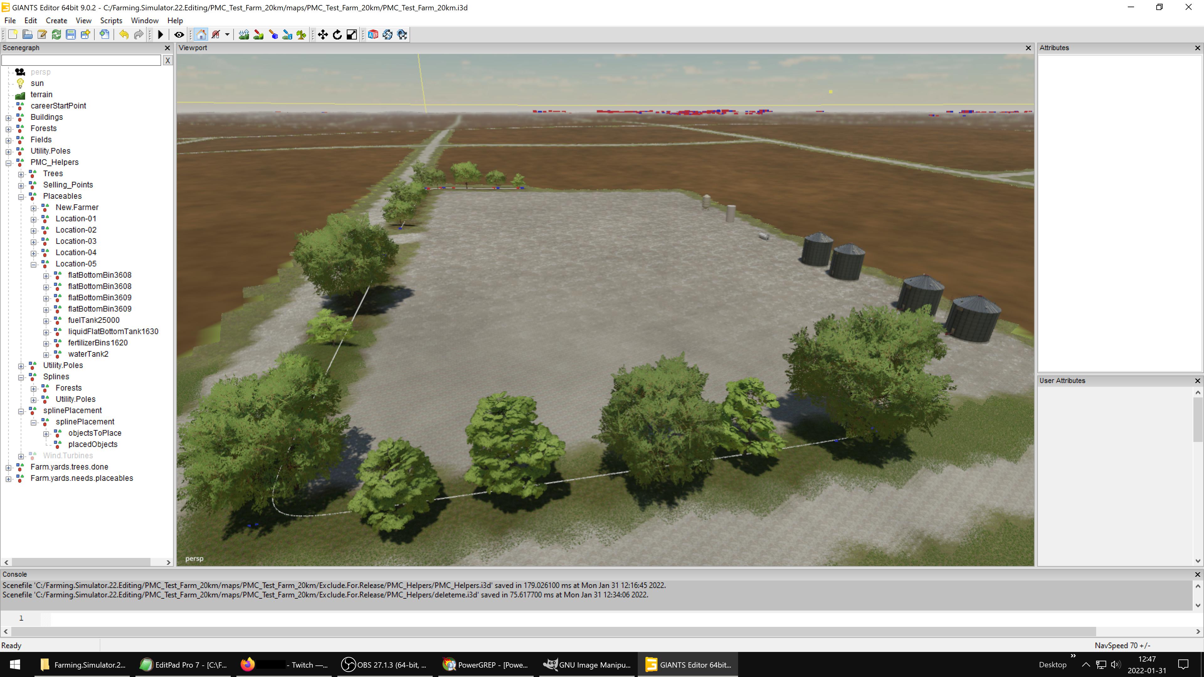Click the Open file folder icon

(27, 34)
